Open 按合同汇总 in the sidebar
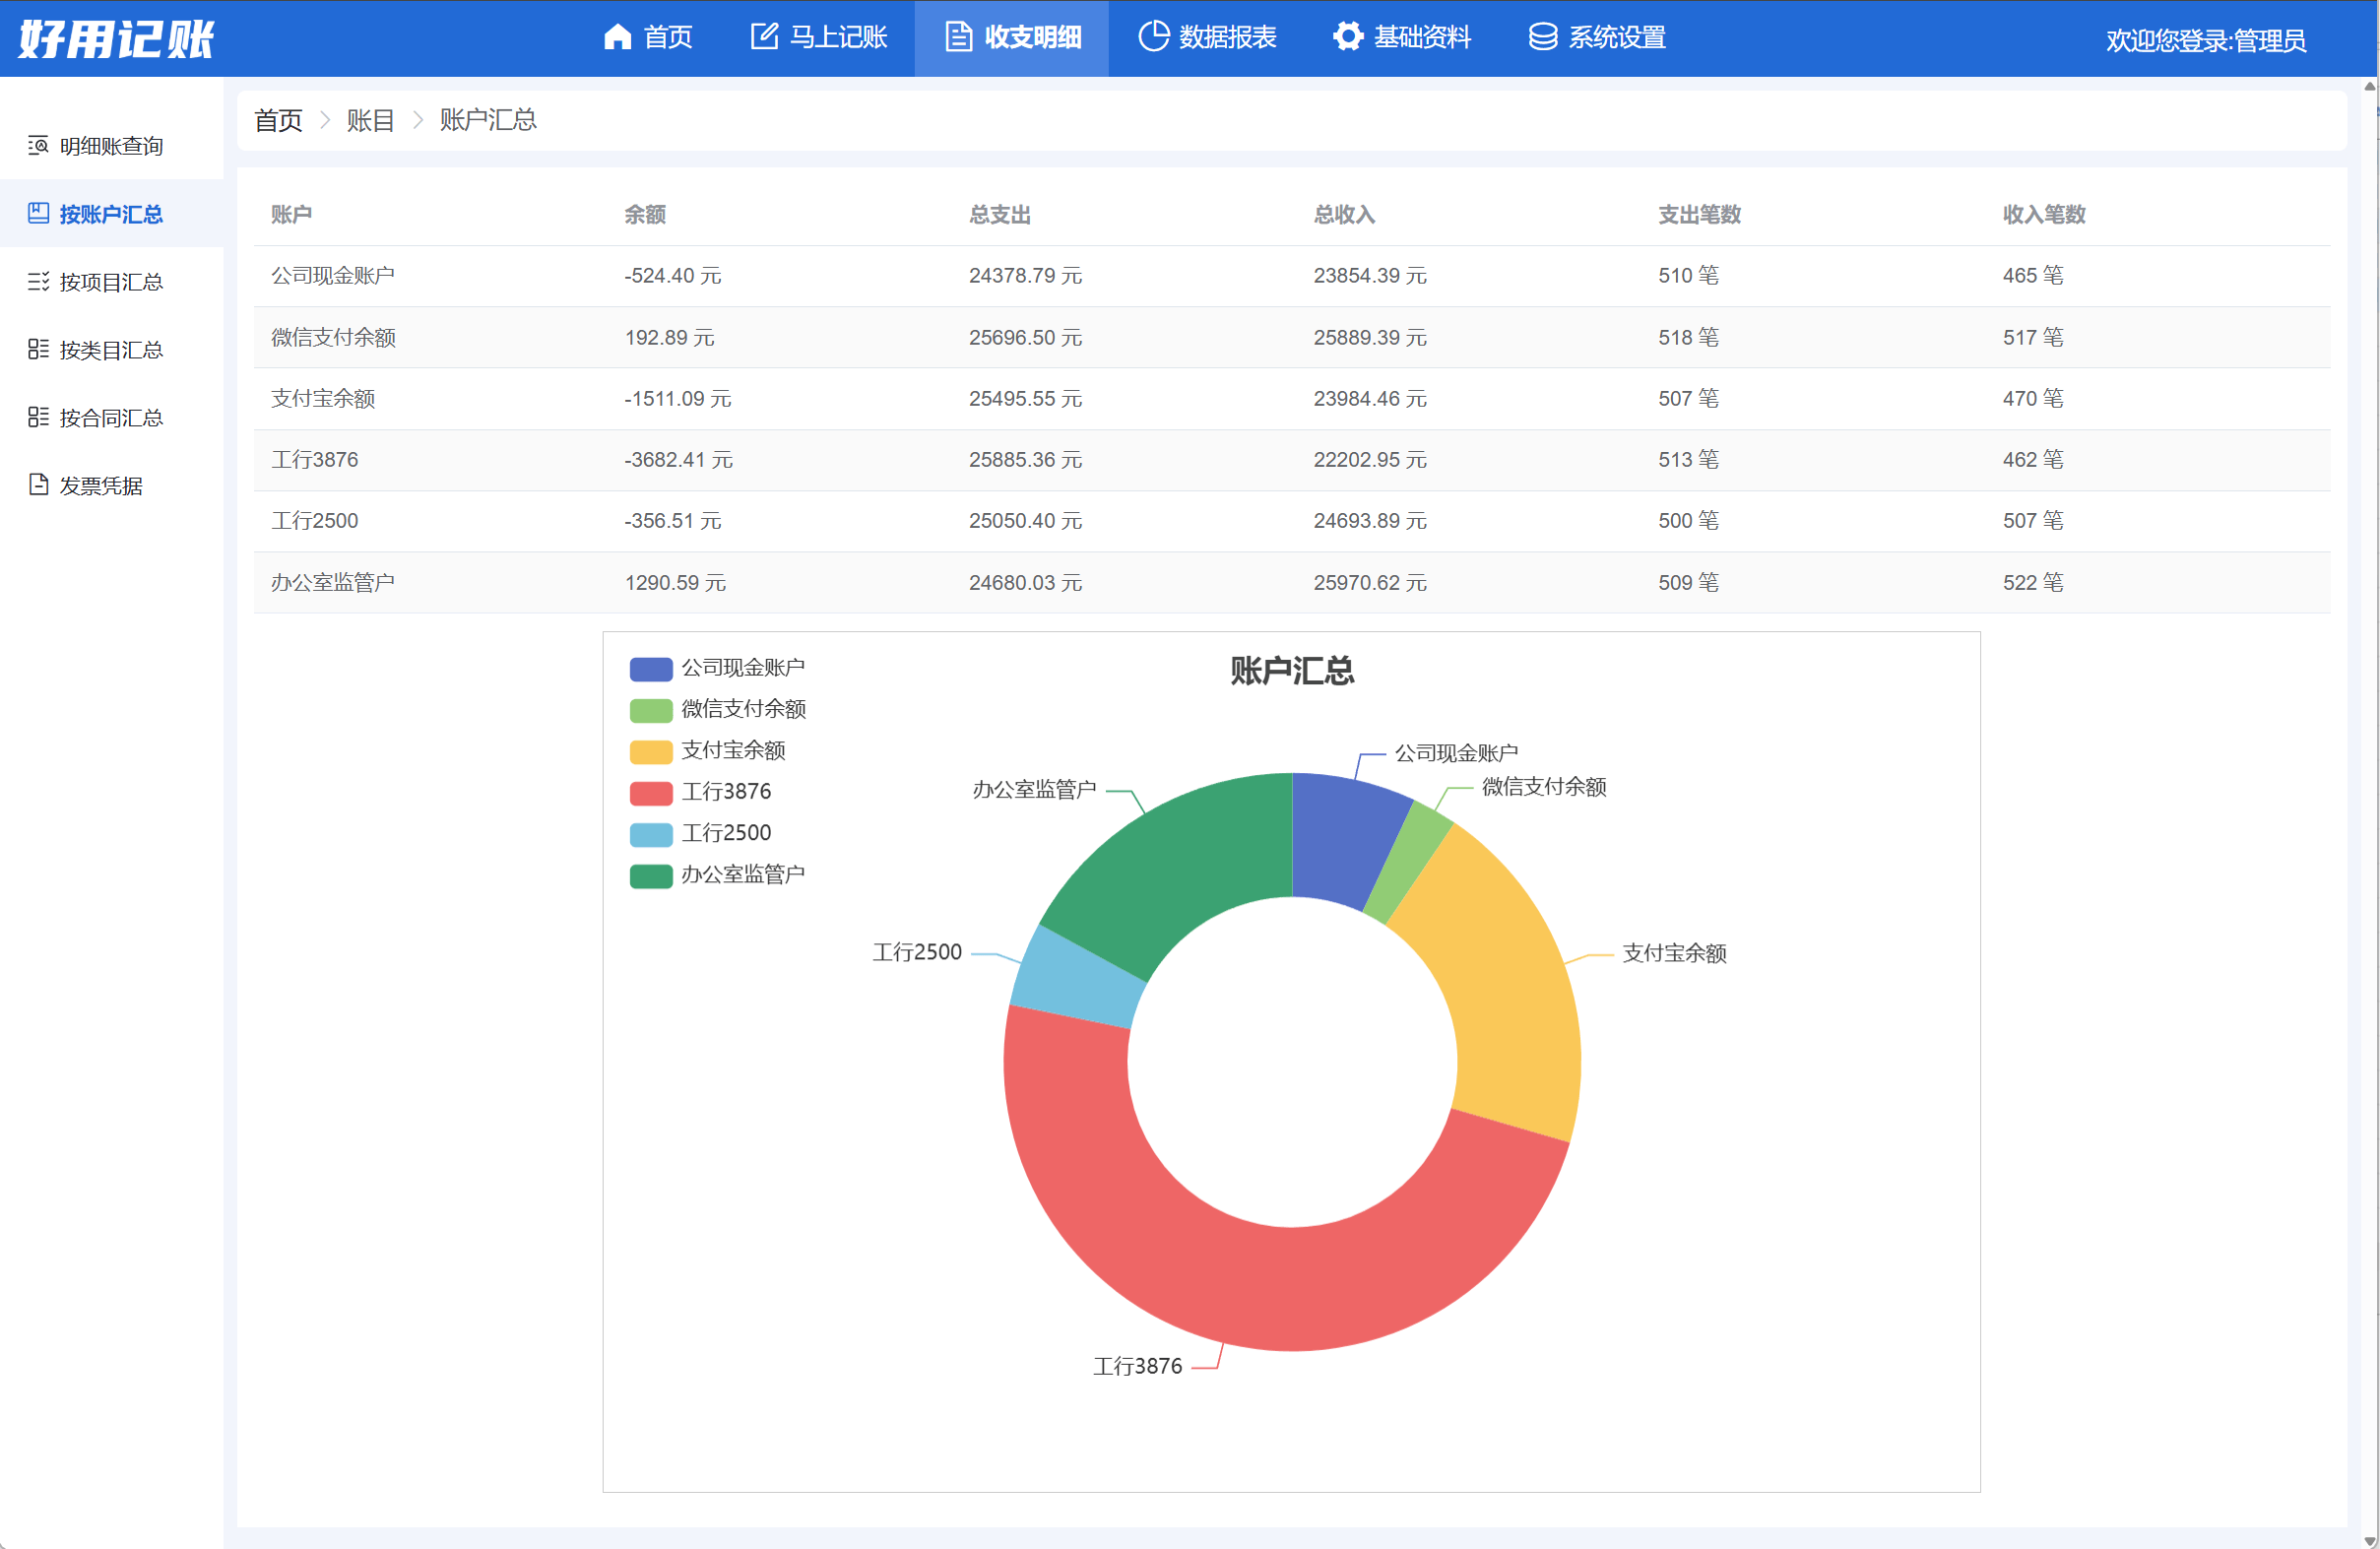Screen dimensions: 2380x1549 point(112,418)
